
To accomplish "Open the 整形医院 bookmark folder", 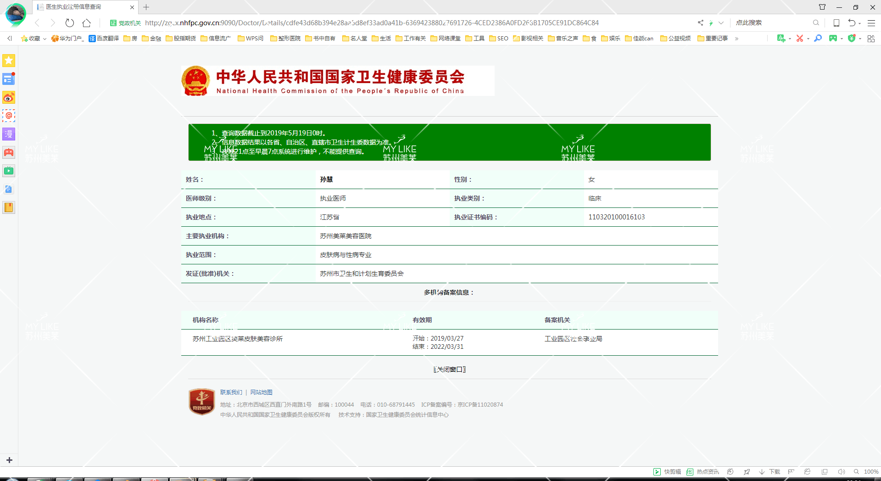I will pyautogui.click(x=285, y=39).
